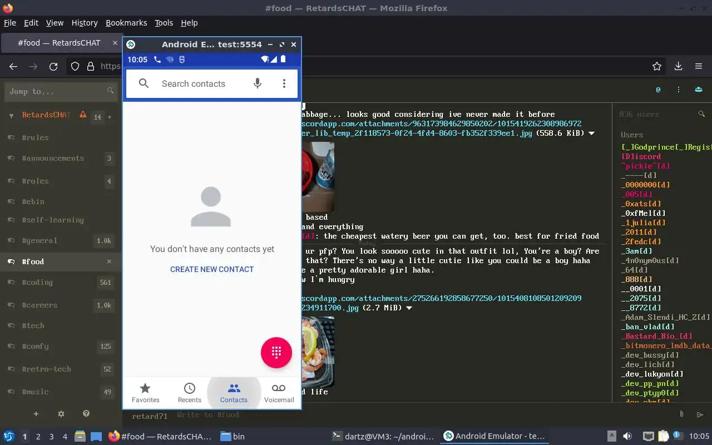The image size is (712, 445).
Task: Focus the Search contacts field
Action: pyautogui.click(x=194, y=83)
